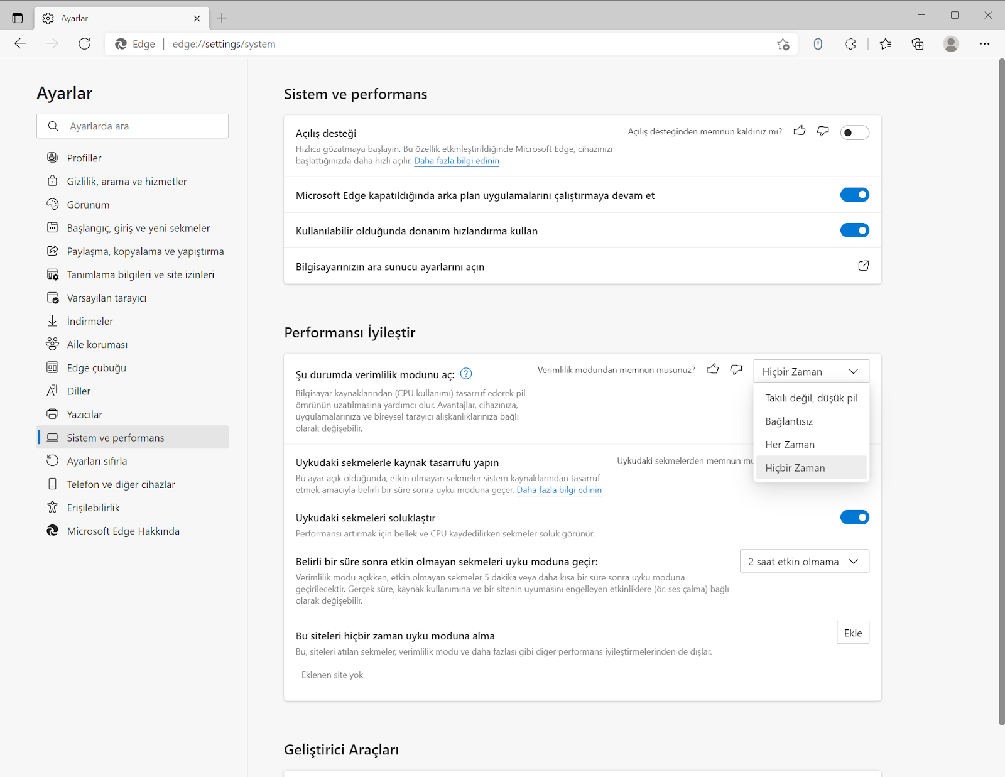Click Daha fazla bilgi edinin for uykudaki sekmeler

(559, 490)
